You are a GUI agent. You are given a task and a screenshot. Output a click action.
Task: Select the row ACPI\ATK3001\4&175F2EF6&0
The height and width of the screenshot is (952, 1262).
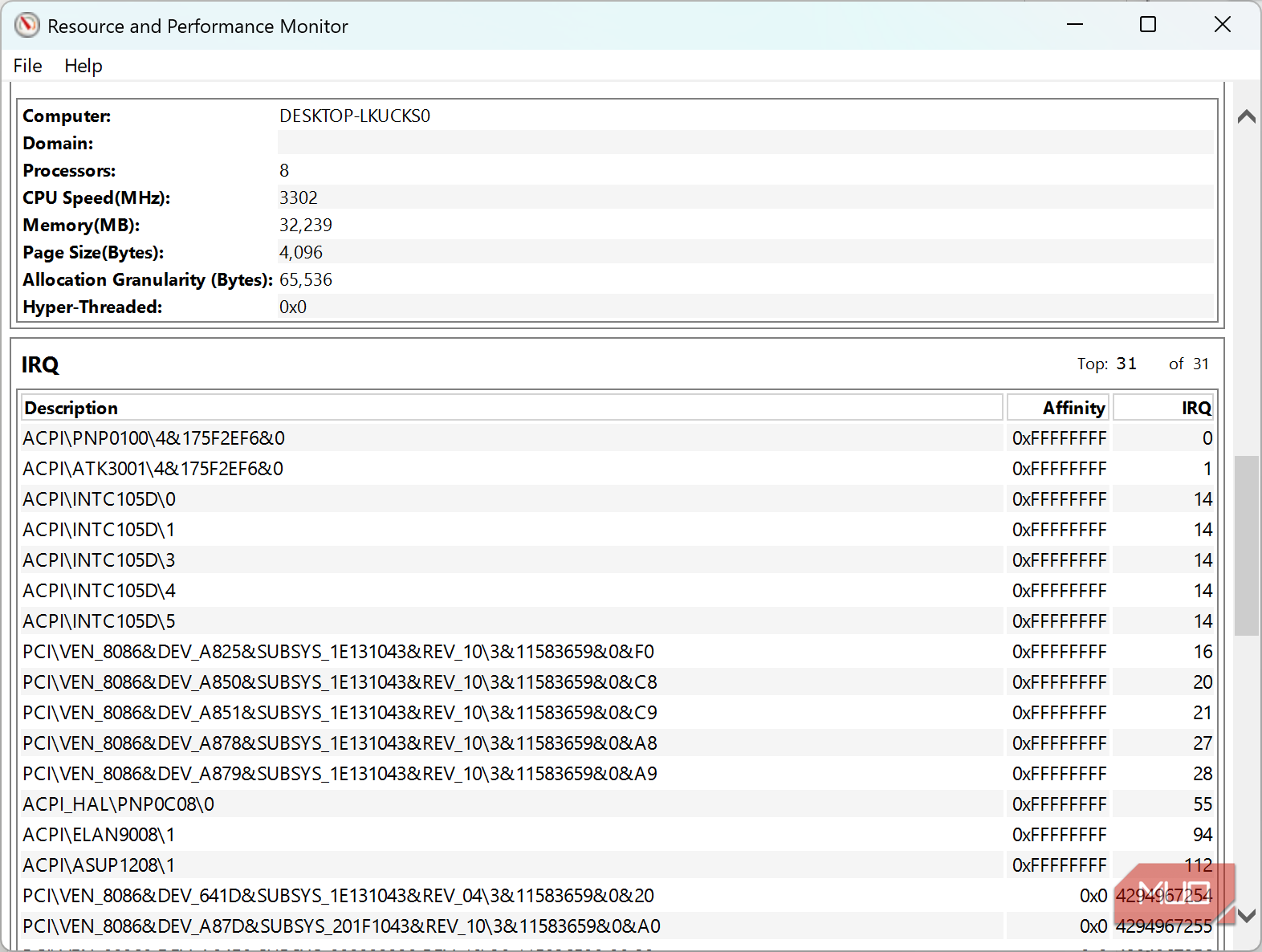coord(617,469)
